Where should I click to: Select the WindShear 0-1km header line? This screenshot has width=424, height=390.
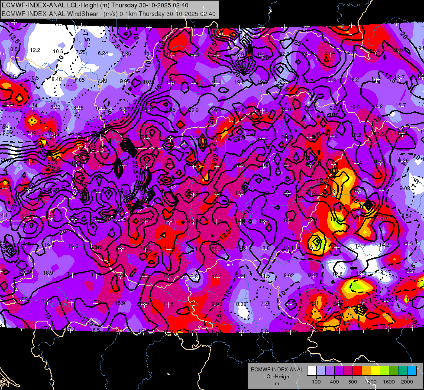coord(109,14)
